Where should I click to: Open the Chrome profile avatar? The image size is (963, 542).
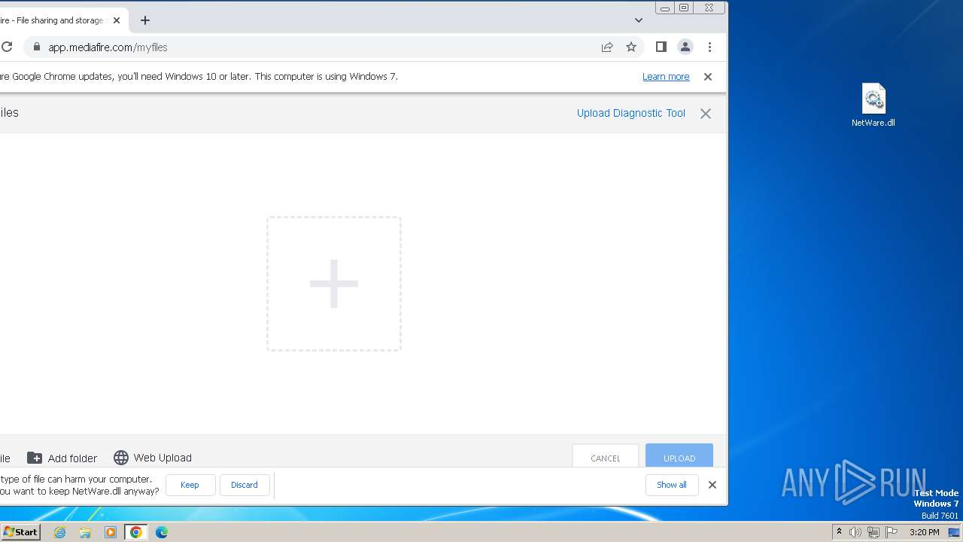tap(685, 47)
